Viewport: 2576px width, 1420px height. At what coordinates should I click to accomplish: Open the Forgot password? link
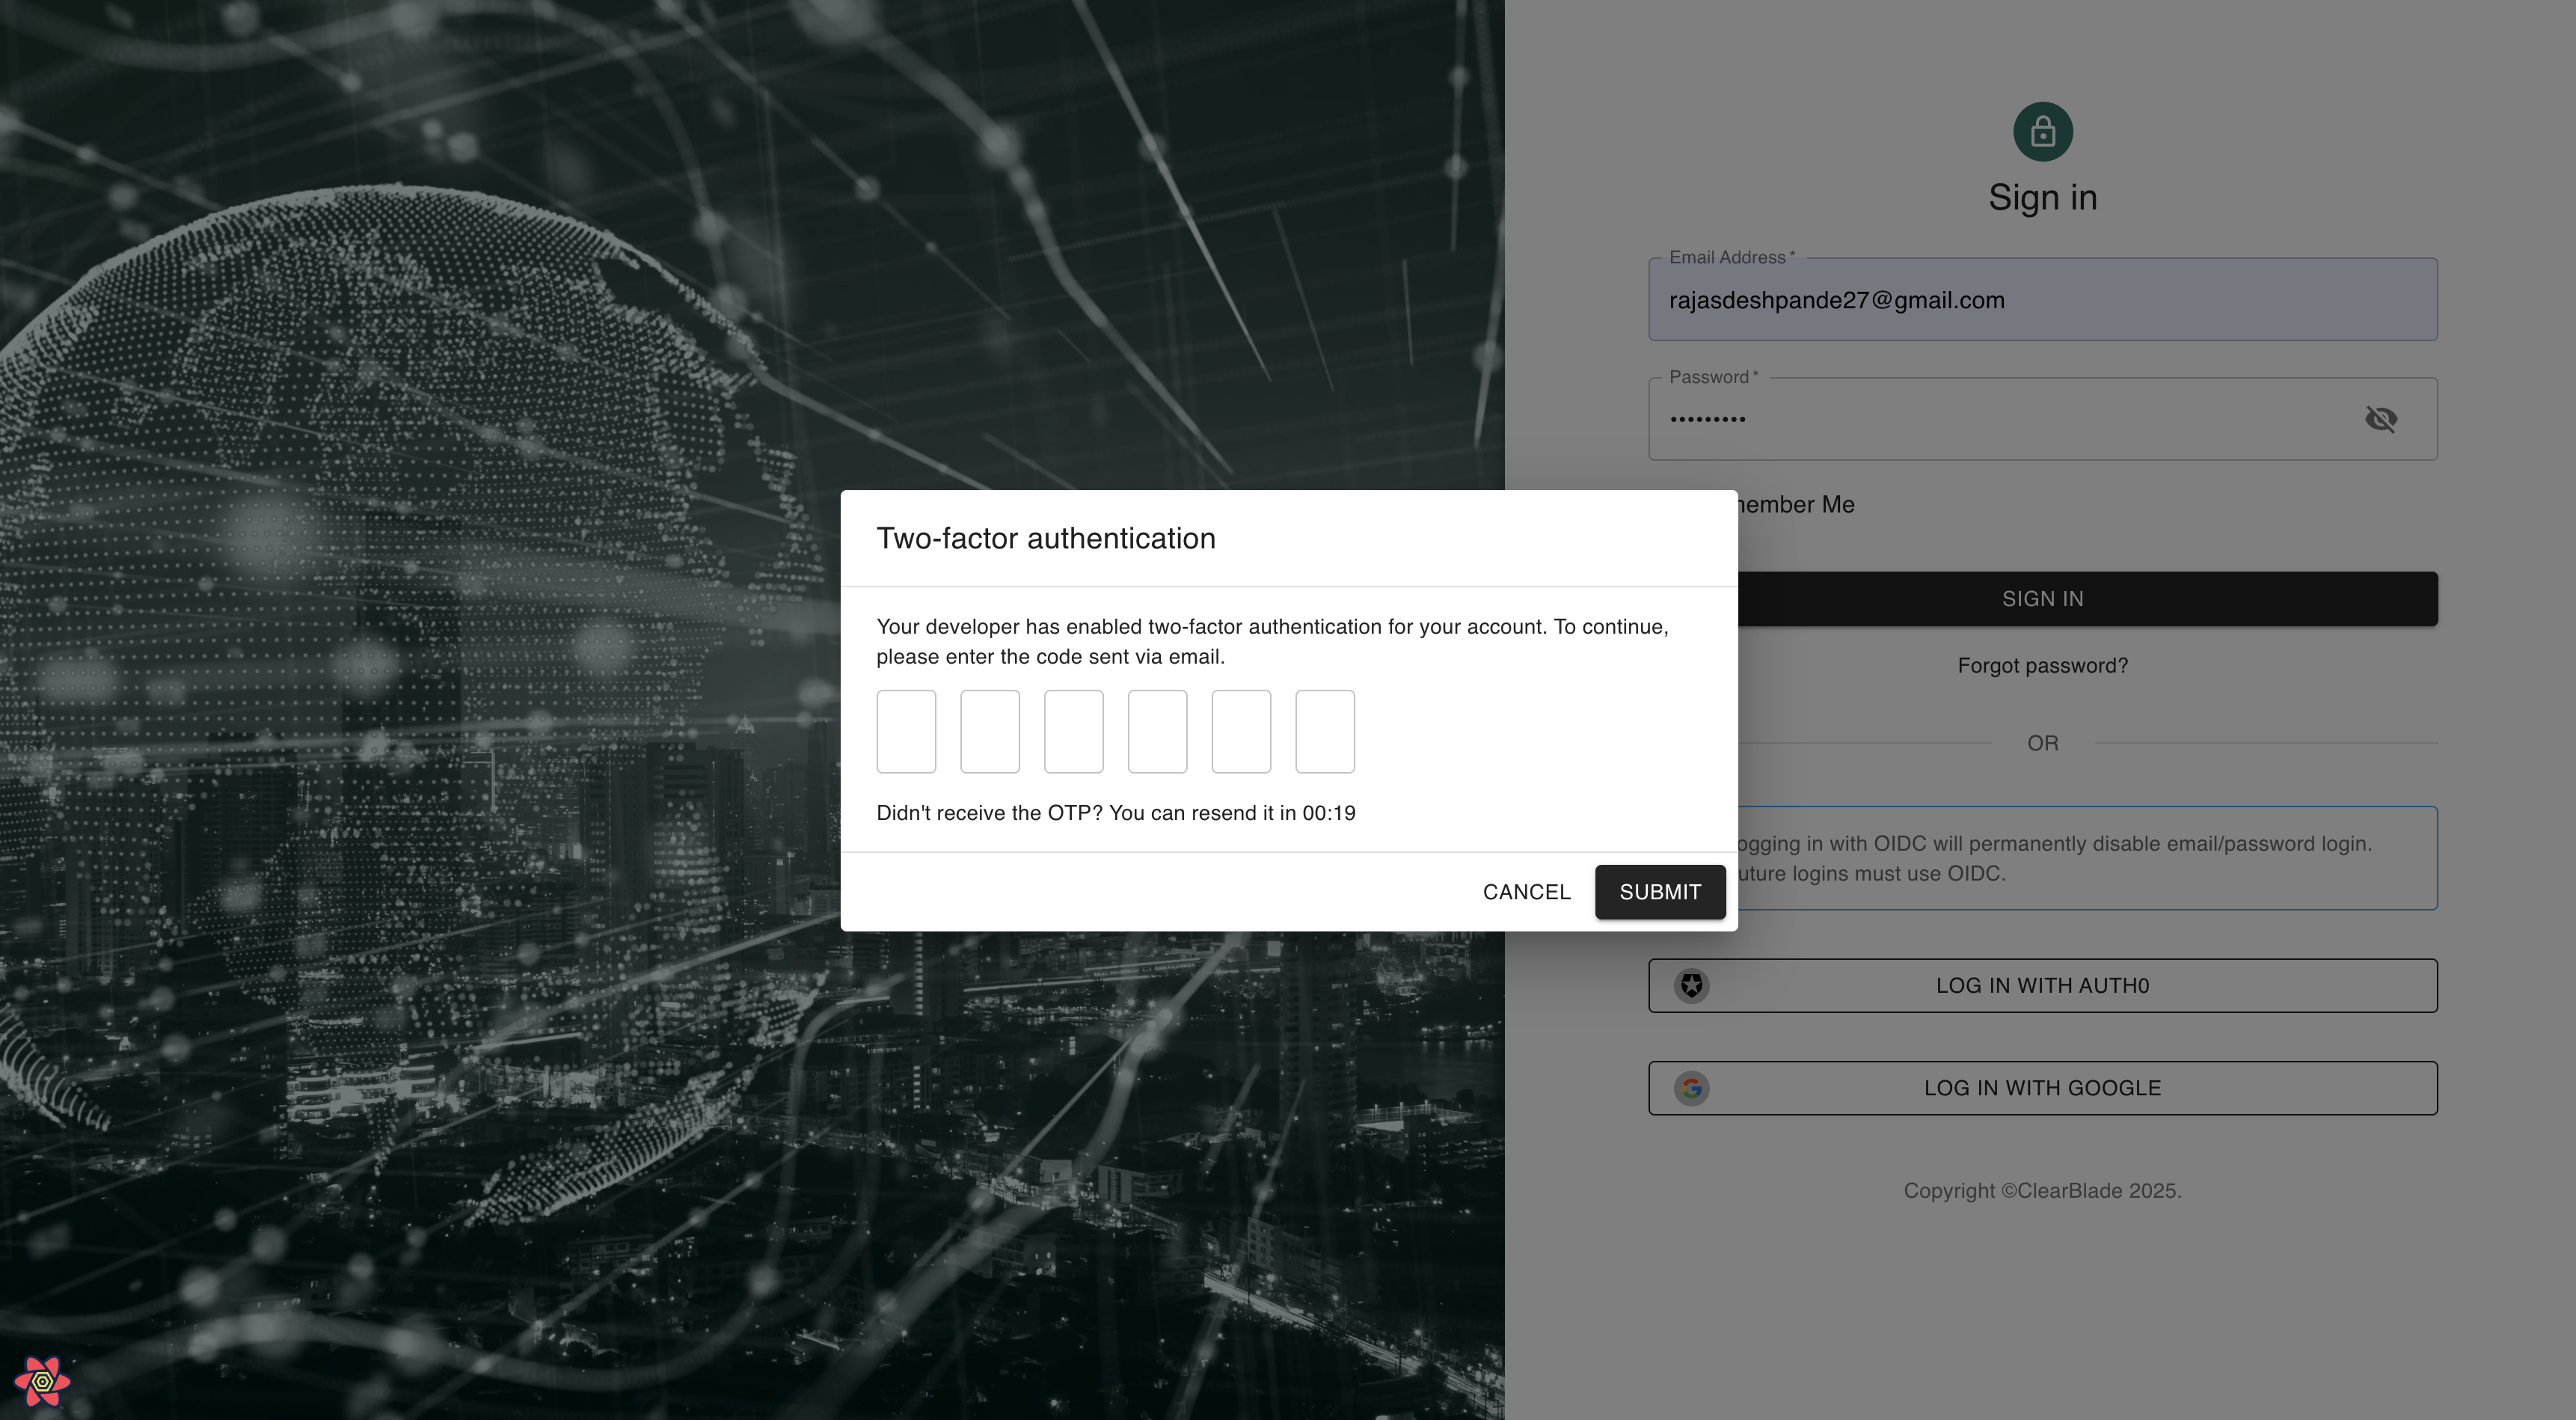[x=2042, y=666]
